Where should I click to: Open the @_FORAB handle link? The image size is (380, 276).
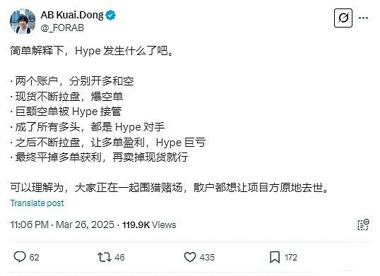click(x=62, y=28)
